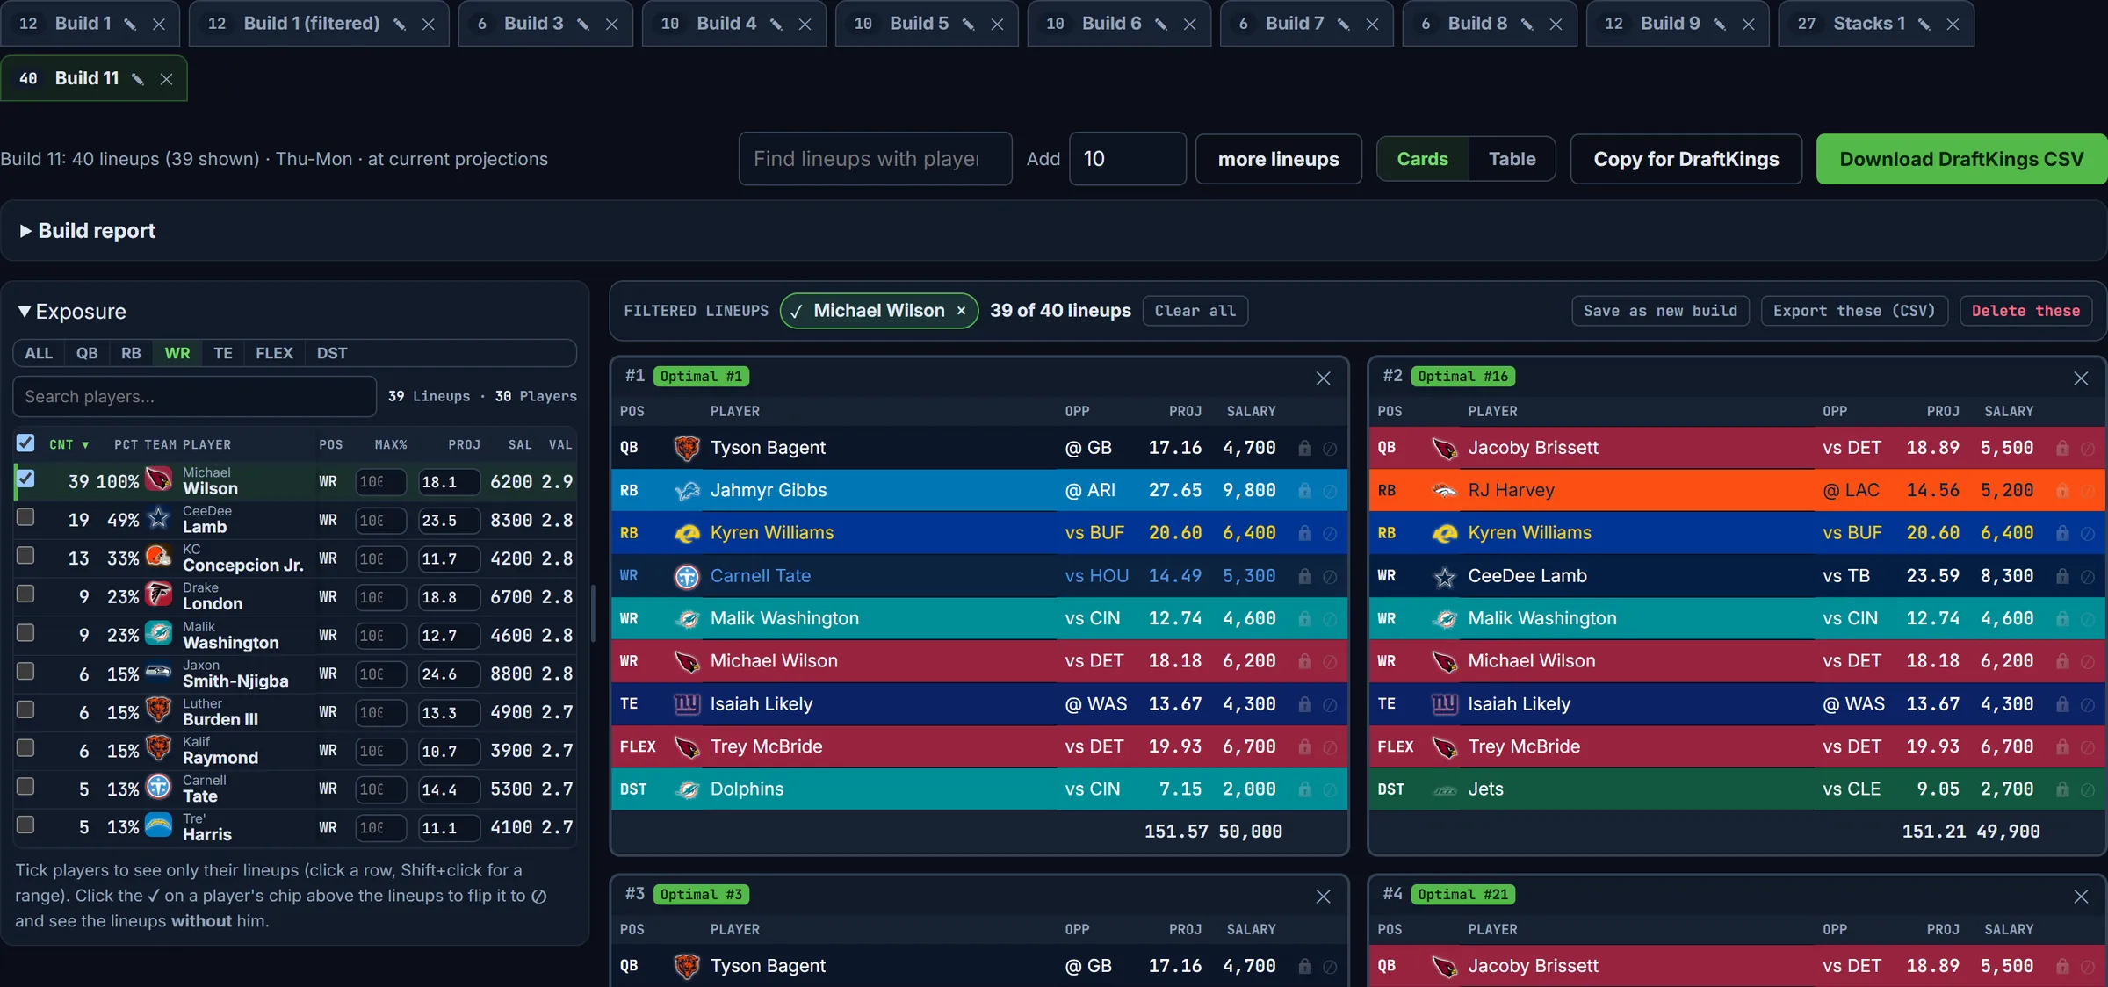The image size is (2108, 987).
Task: Sort exposure list by CNT column
Action: (69, 445)
